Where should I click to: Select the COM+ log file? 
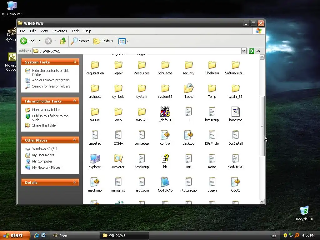coord(118,138)
